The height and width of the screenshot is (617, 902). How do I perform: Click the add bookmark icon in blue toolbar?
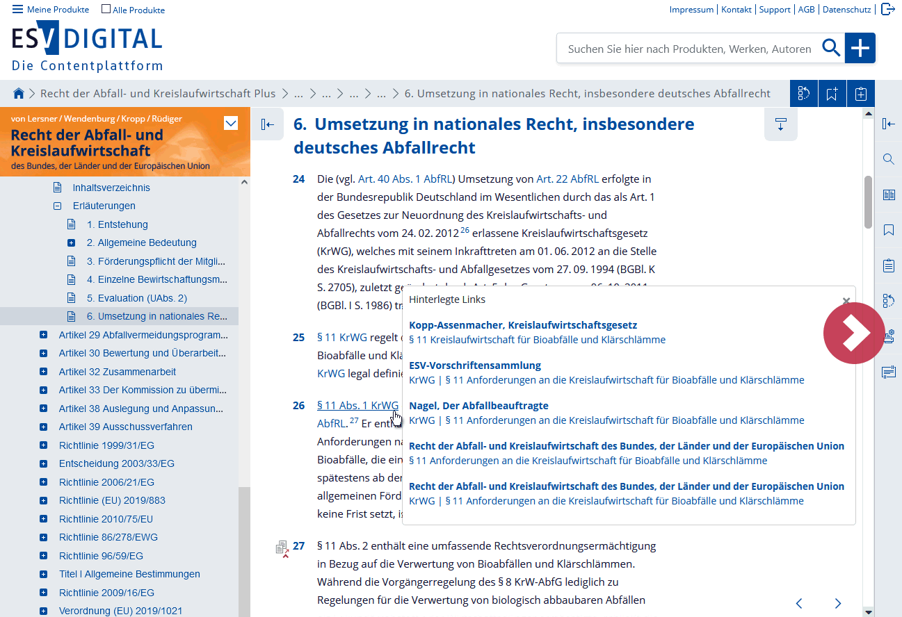(x=832, y=94)
